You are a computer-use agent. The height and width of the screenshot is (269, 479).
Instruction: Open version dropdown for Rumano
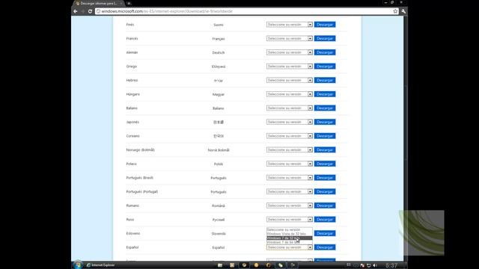(x=290, y=205)
